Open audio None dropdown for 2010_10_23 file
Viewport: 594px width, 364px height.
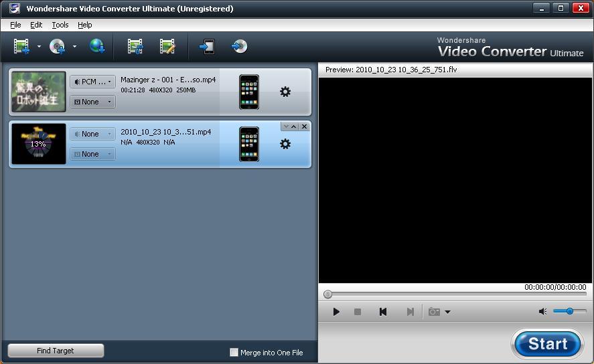tap(92, 134)
